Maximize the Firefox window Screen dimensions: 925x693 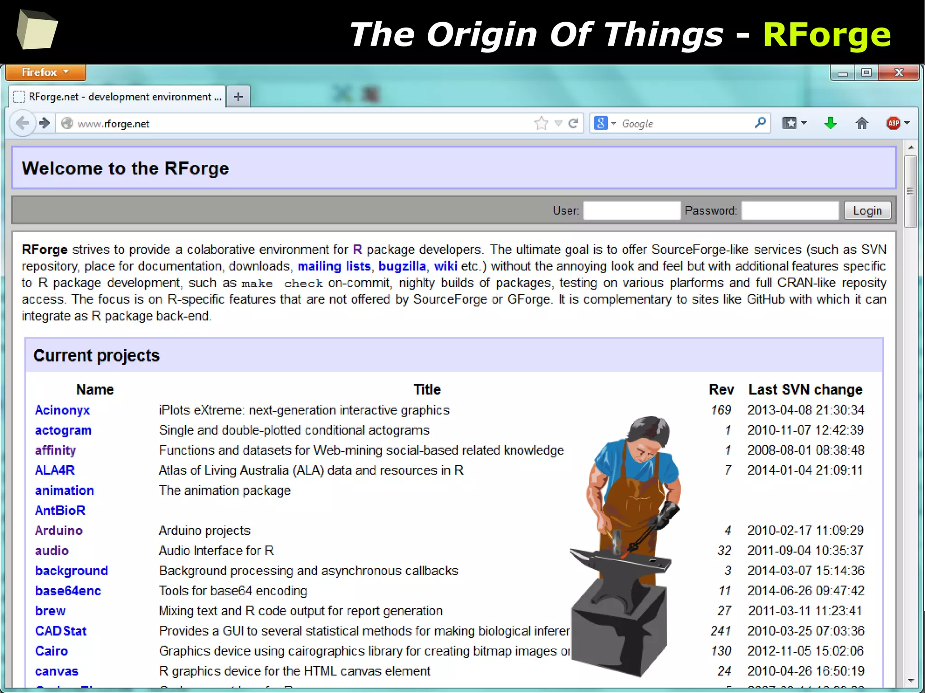point(866,73)
